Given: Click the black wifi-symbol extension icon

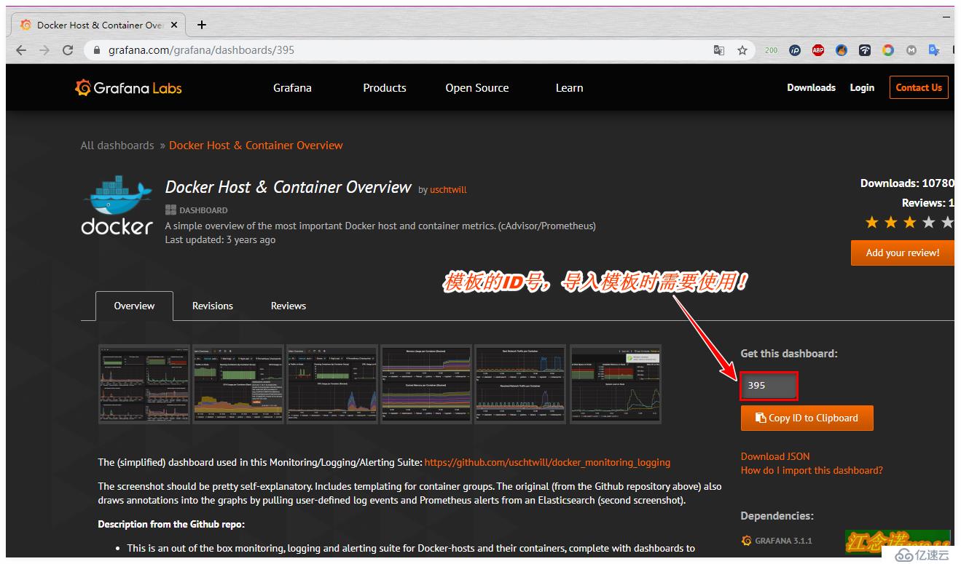Looking at the screenshot, I should tap(865, 50).
